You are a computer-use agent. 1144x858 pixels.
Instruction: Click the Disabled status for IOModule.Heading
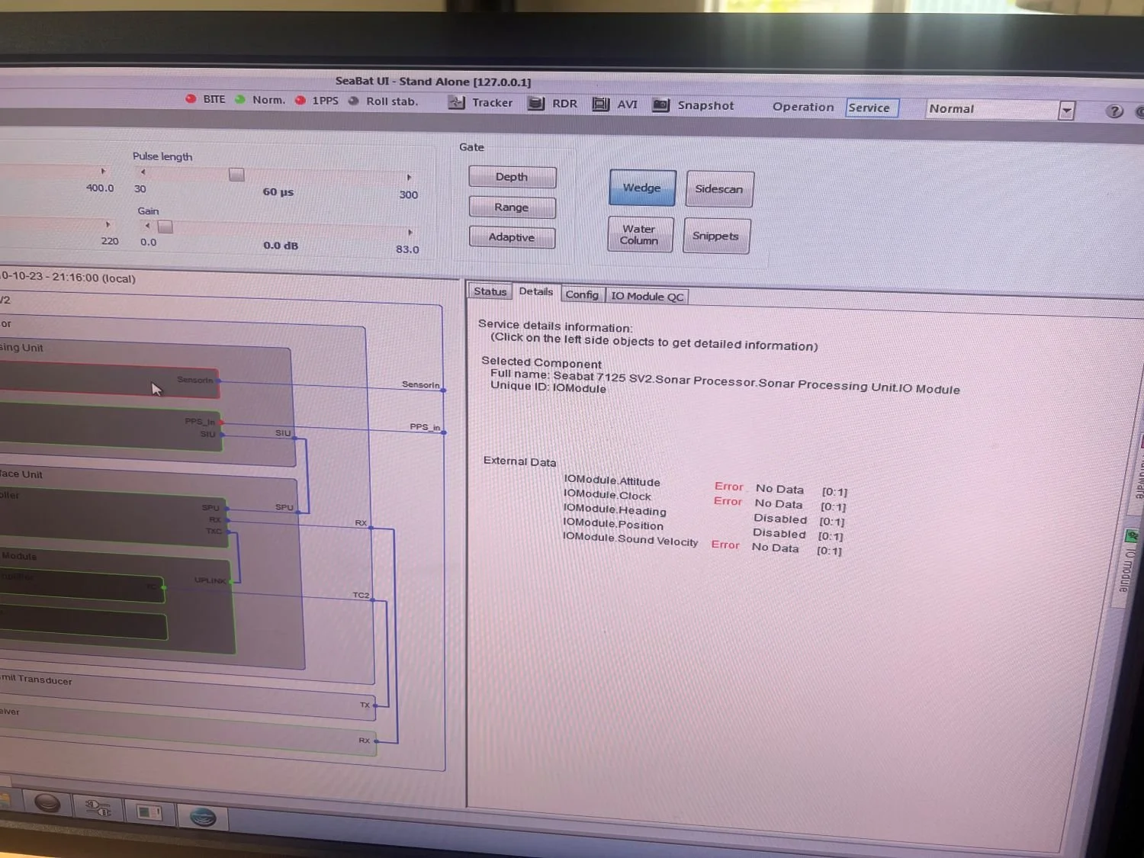click(x=780, y=519)
